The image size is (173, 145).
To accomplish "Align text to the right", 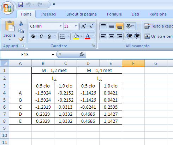I will tap(120, 36).
